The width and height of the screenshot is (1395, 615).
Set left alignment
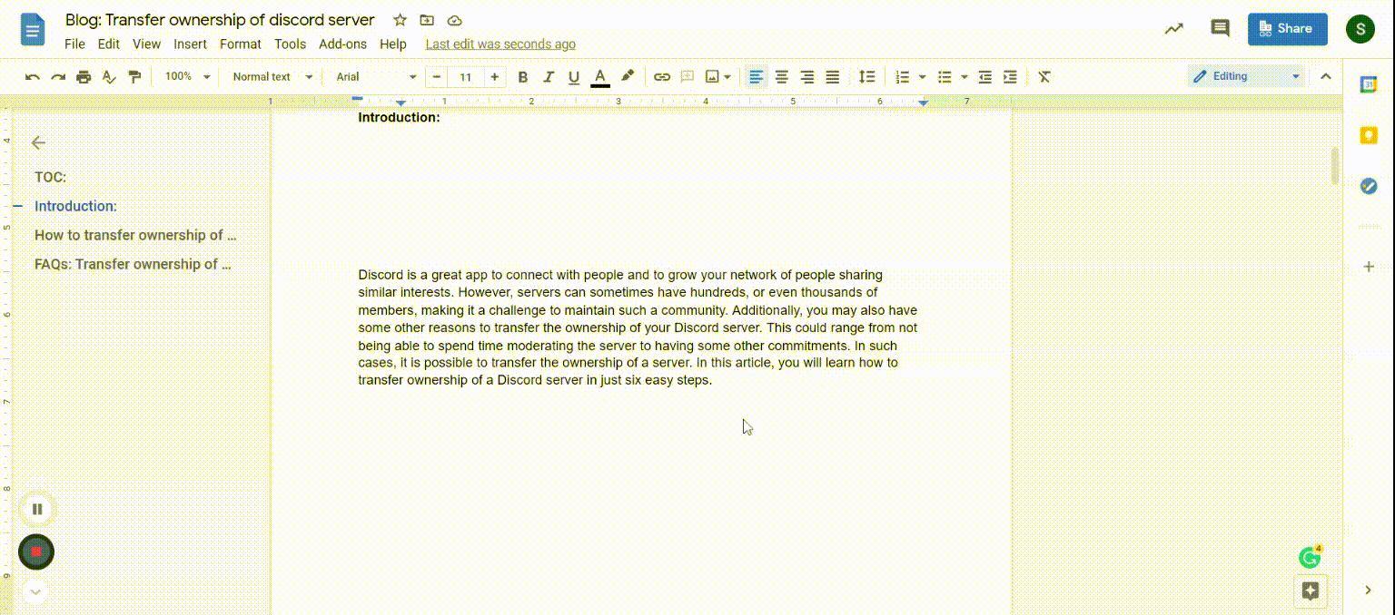[756, 77]
